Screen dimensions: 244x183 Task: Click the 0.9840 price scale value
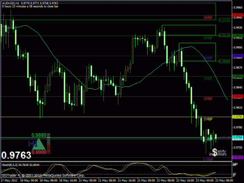coord(238,87)
